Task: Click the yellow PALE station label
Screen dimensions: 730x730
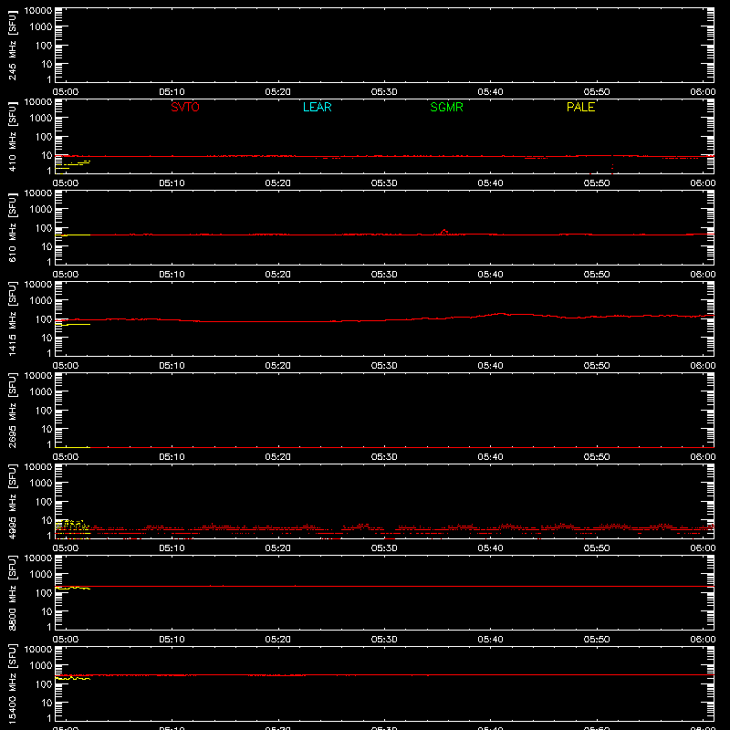Action: point(580,107)
